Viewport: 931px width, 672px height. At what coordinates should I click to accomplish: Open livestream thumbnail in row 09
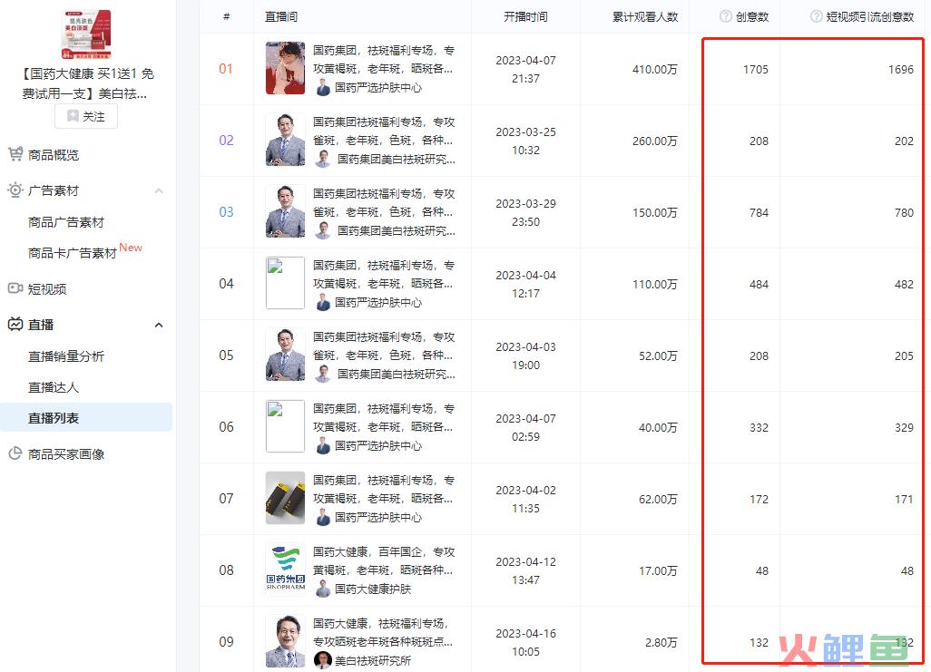click(285, 641)
